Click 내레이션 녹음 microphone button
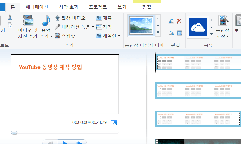Viewport: 241px width, 144px height. pos(72,27)
